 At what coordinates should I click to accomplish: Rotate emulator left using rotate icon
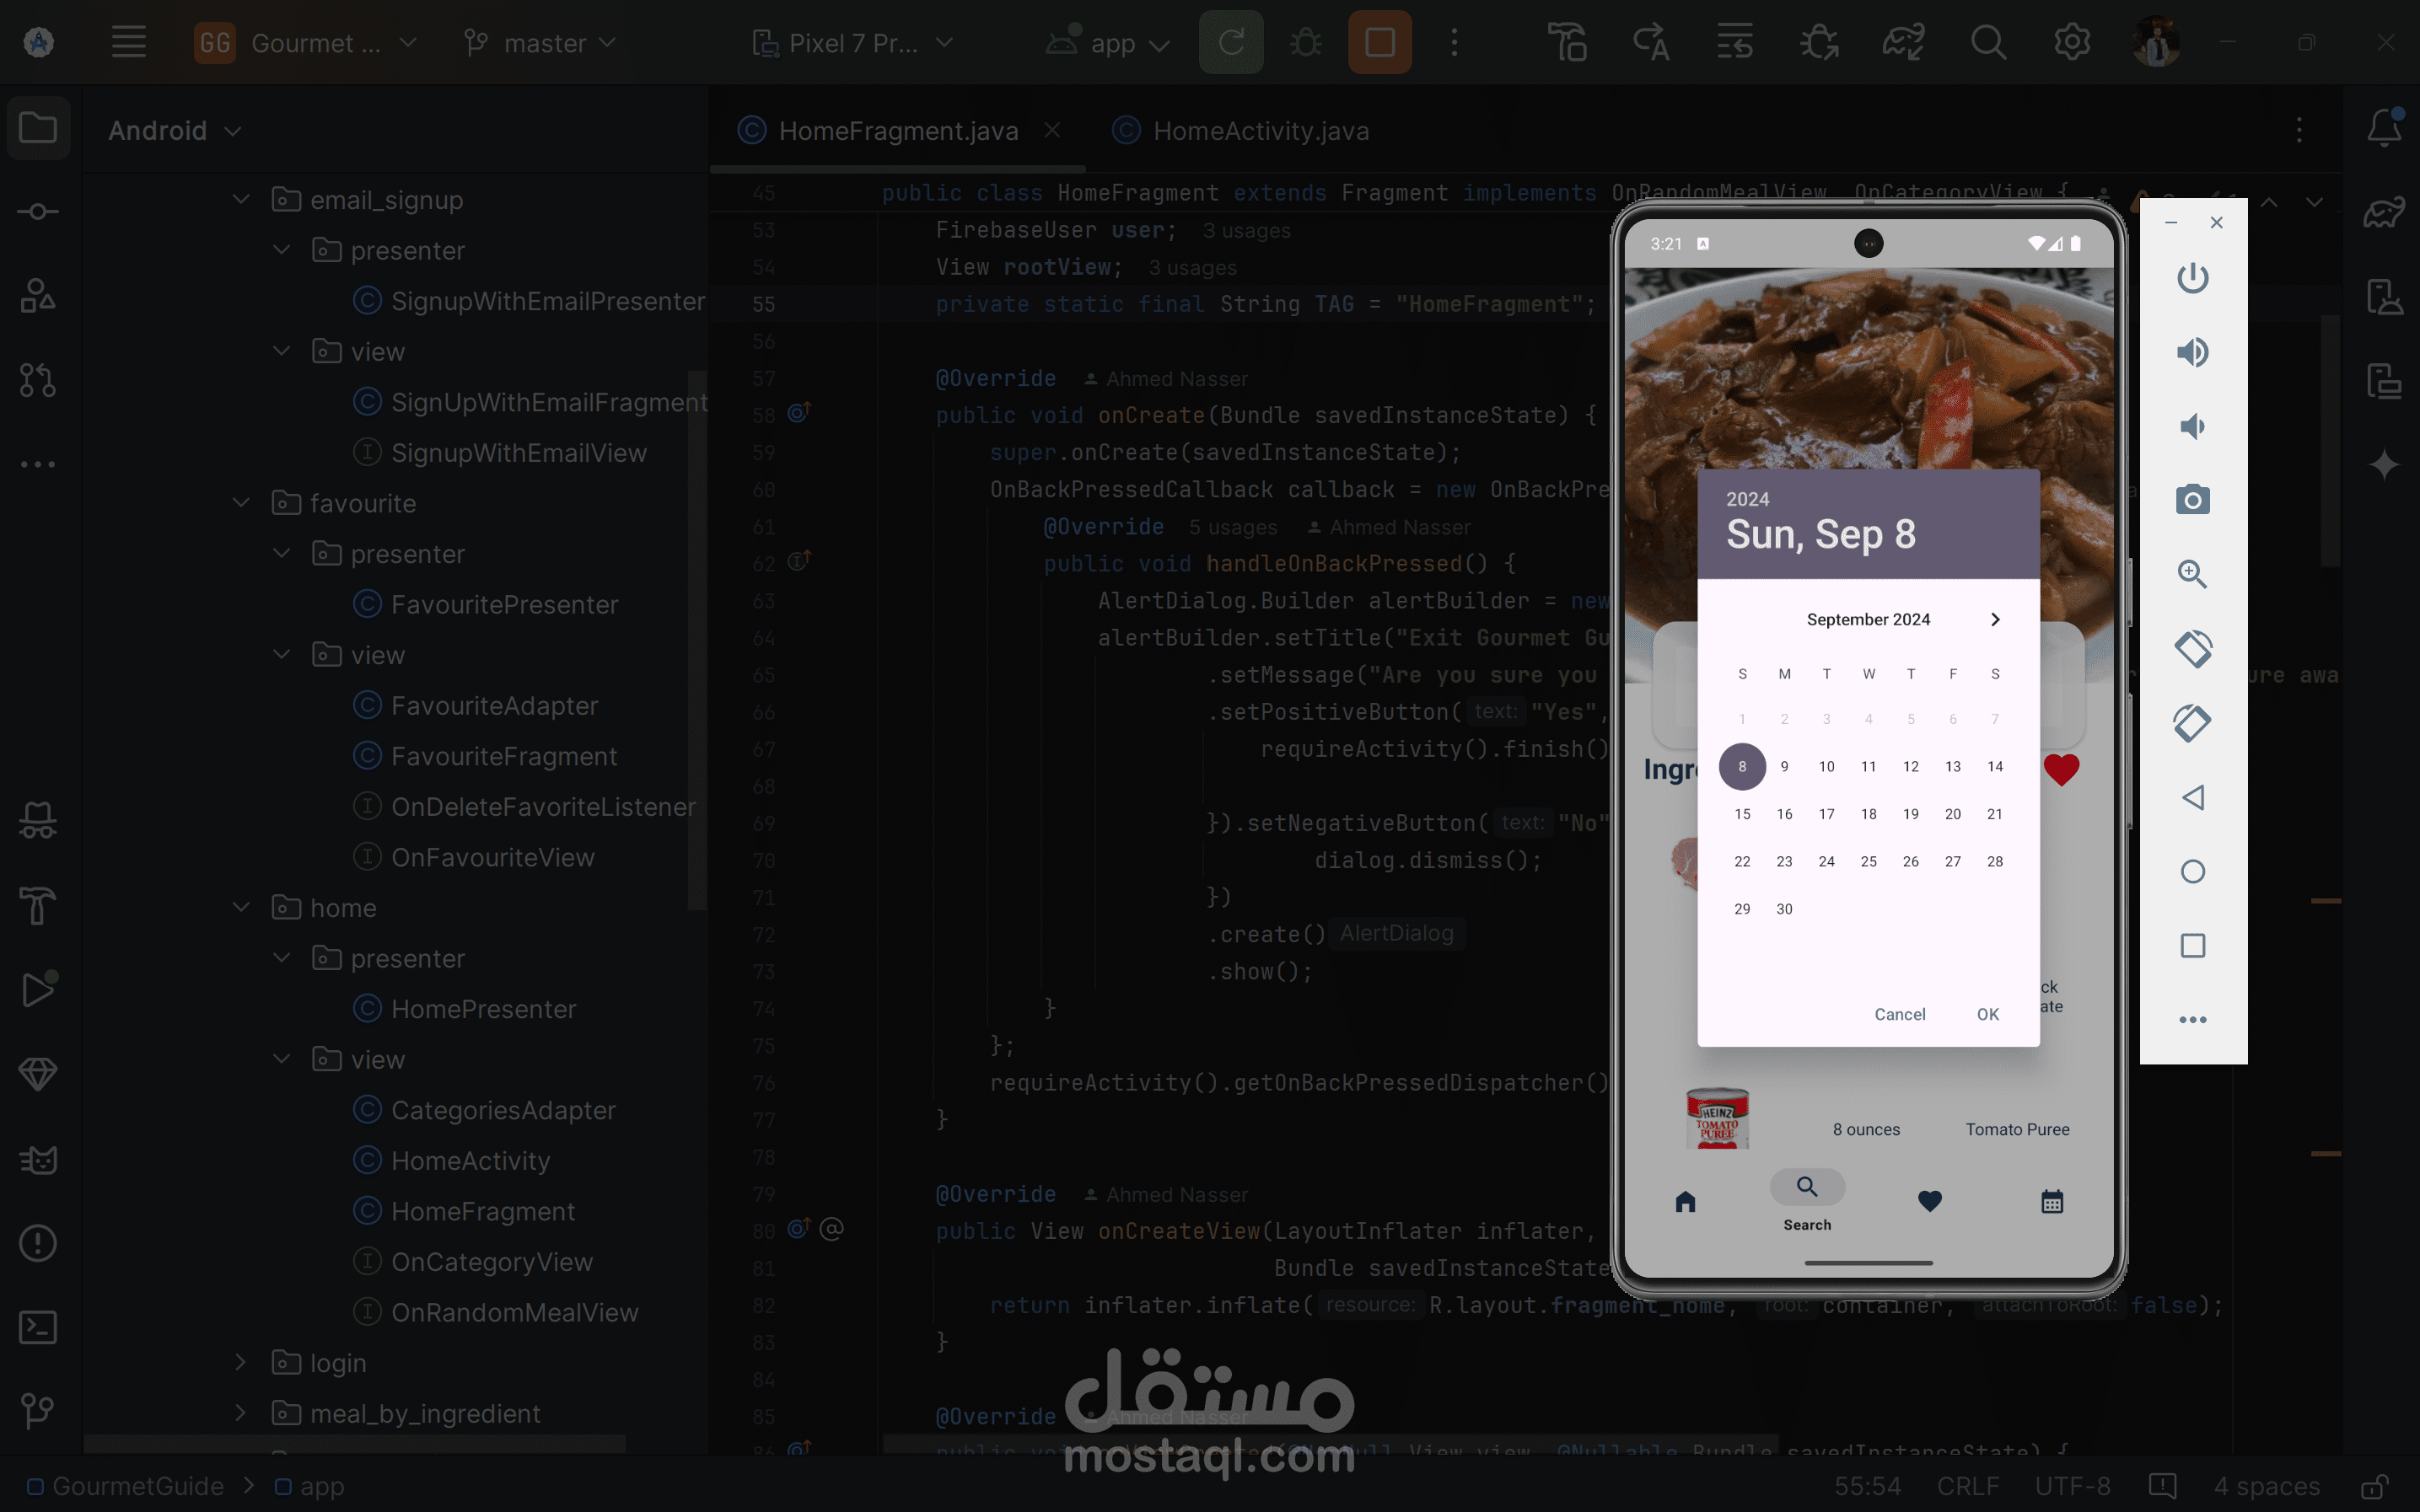coord(2191,648)
